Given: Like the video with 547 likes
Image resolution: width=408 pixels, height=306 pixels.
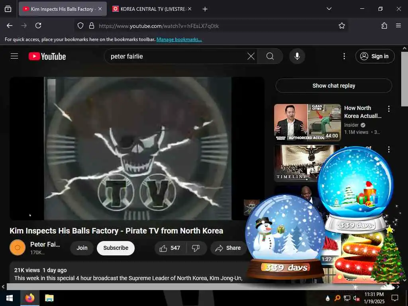Looking at the screenshot, I should pos(170,248).
